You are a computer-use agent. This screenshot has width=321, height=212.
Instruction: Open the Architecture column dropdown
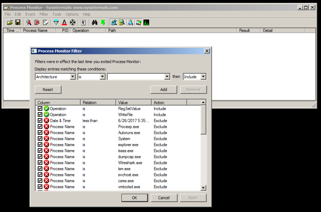tap(73, 77)
